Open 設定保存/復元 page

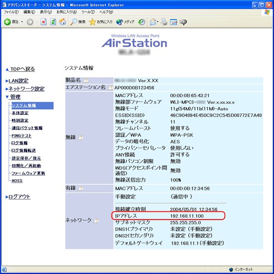pos(26,158)
